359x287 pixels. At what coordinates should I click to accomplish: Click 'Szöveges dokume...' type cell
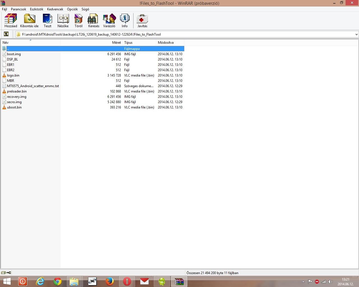click(139, 86)
